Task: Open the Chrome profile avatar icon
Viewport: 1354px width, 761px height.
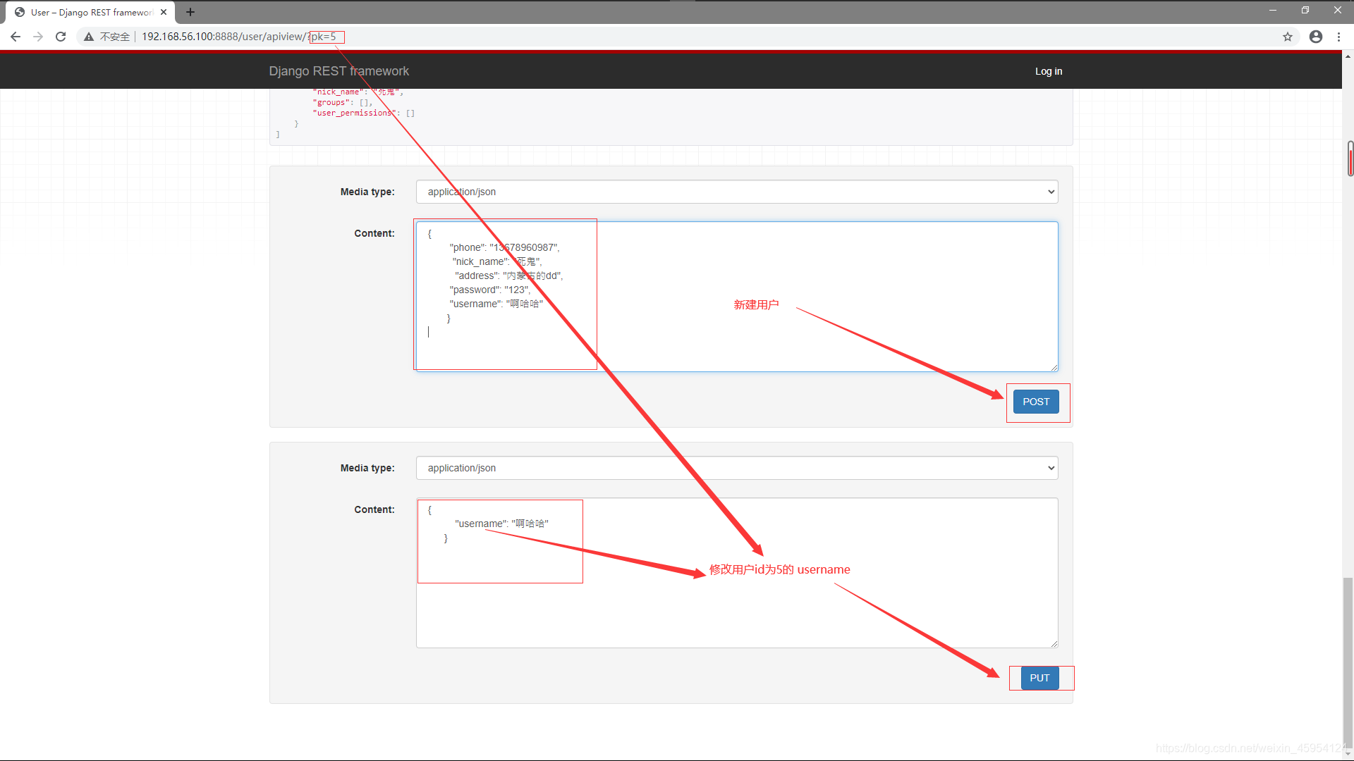Action: [1316, 37]
